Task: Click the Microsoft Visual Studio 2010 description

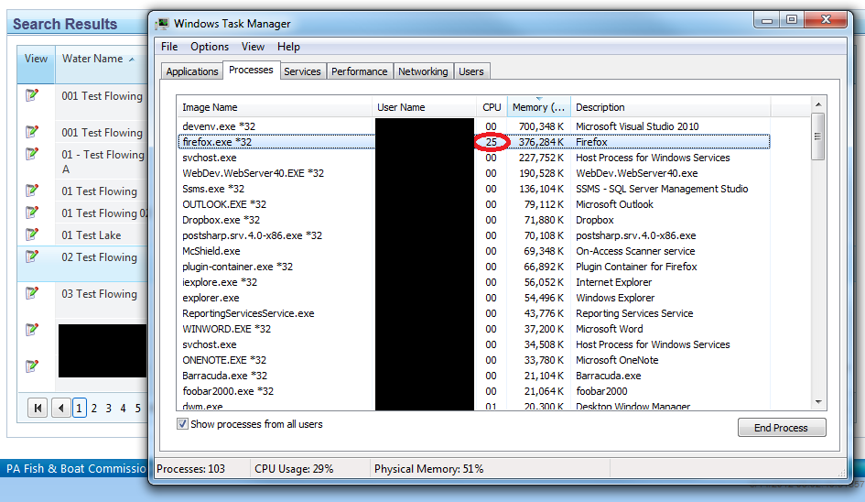Action: [x=637, y=126]
